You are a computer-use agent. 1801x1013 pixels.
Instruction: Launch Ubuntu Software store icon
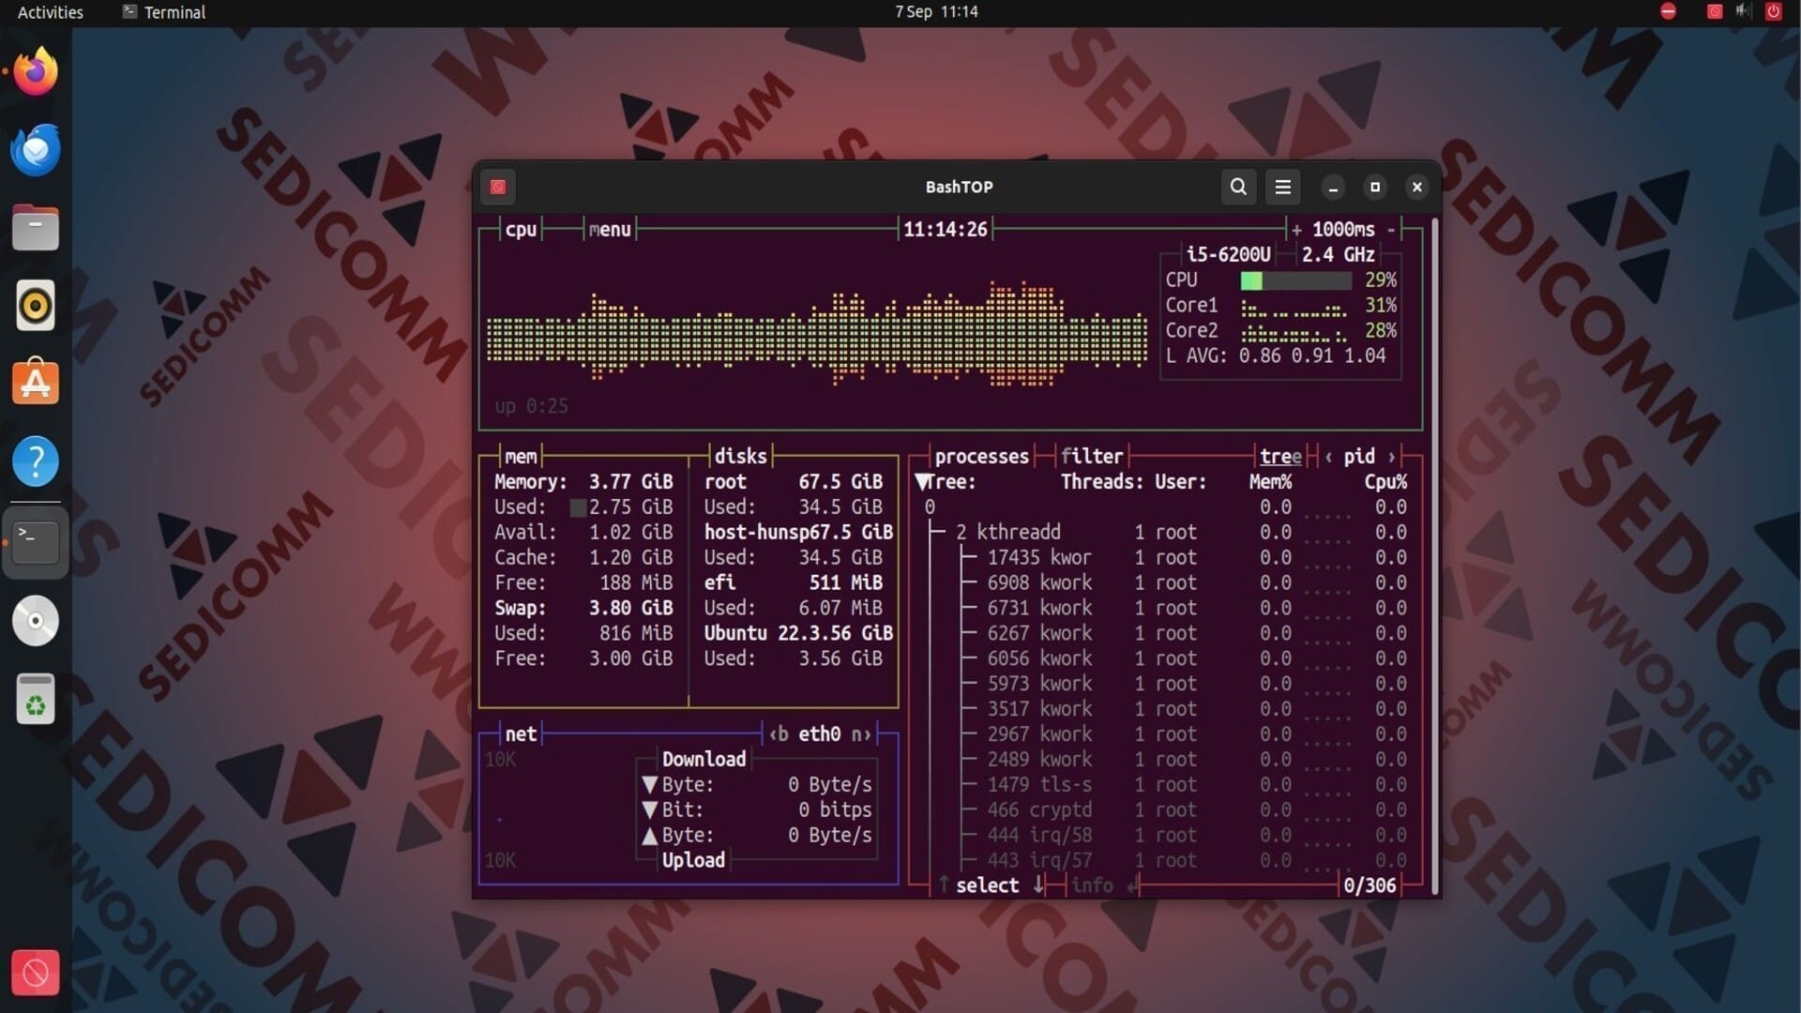click(36, 383)
